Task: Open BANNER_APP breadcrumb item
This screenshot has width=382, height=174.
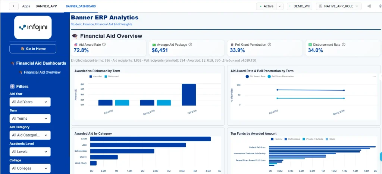Action: (46, 6)
